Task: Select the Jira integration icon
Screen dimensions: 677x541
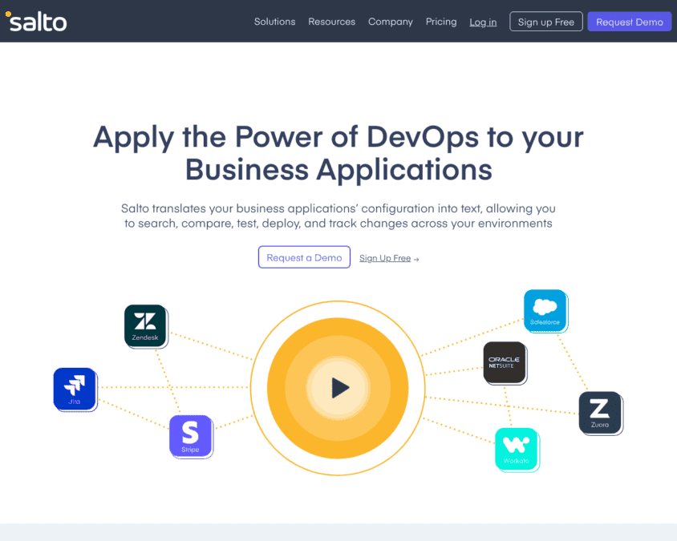Action: click(x=75, y=390)
